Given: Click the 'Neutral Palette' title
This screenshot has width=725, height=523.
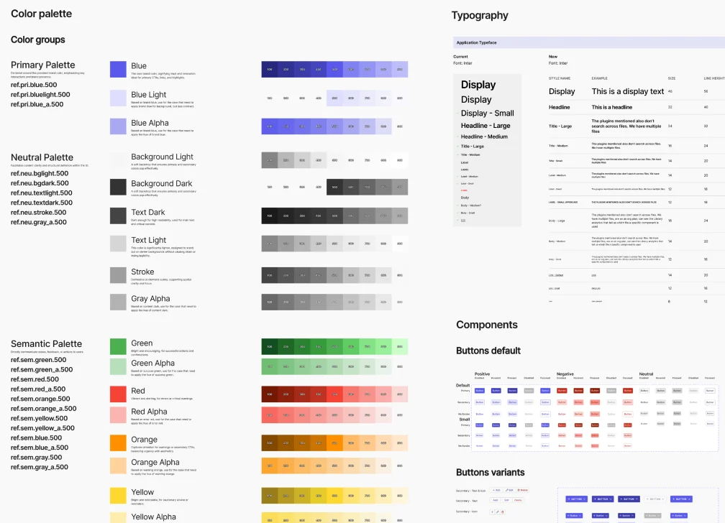Looking at the screenshot, I should 42,157.
